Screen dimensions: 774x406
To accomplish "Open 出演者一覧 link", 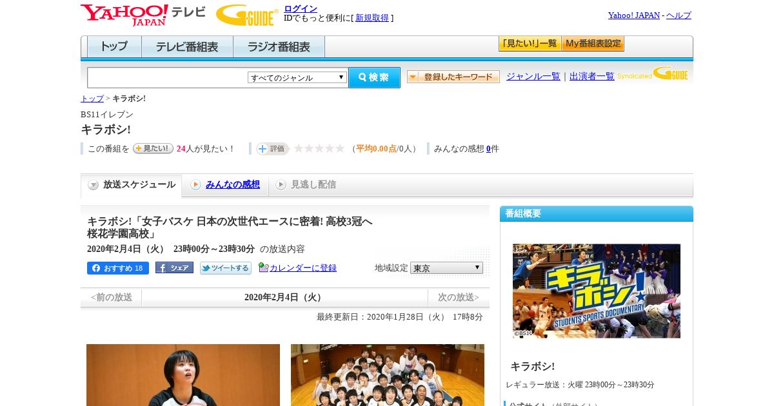I will [591, 76].
